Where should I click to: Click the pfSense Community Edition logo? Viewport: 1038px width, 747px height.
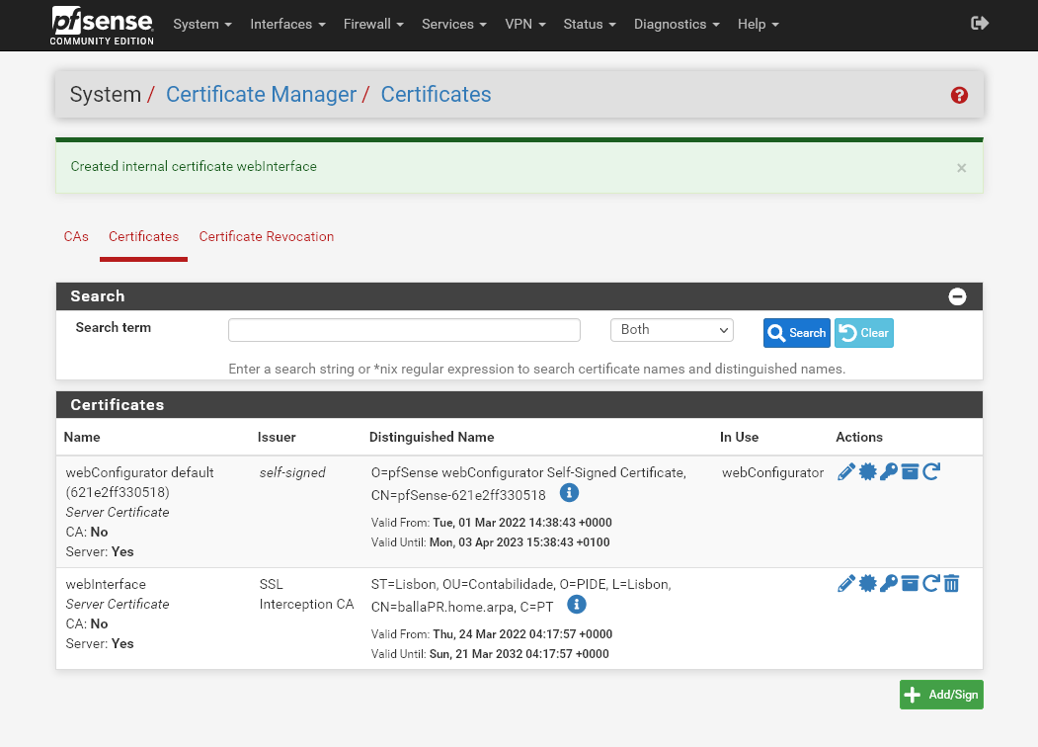tap(101, 25)
